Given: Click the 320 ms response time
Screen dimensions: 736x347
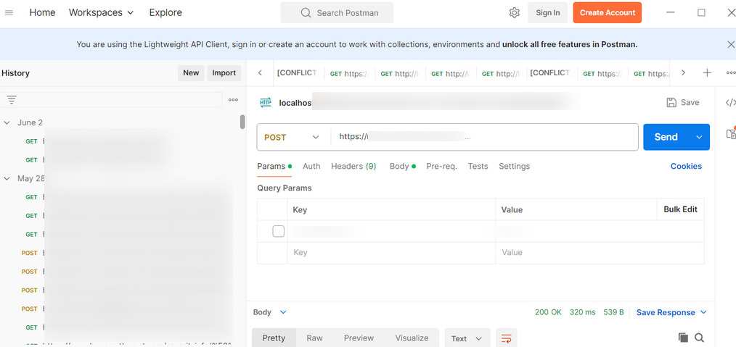Looking at the screenshot, I should (583, 312).
